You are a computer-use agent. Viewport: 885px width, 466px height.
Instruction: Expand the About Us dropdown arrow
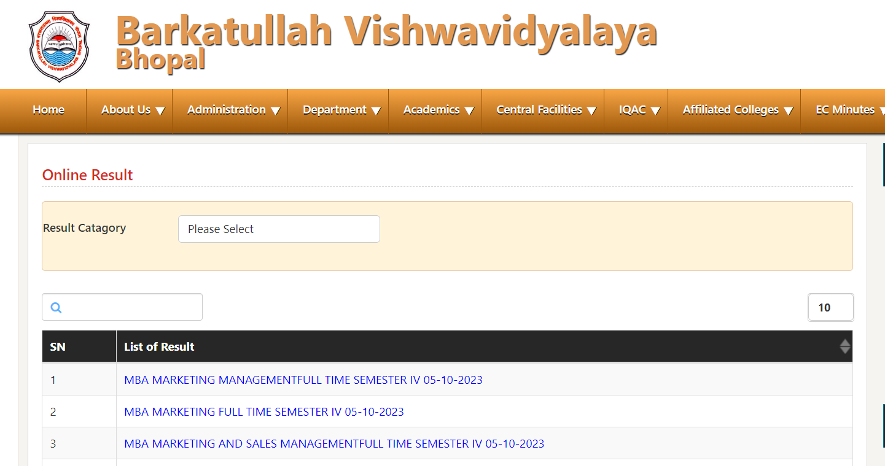160,111
